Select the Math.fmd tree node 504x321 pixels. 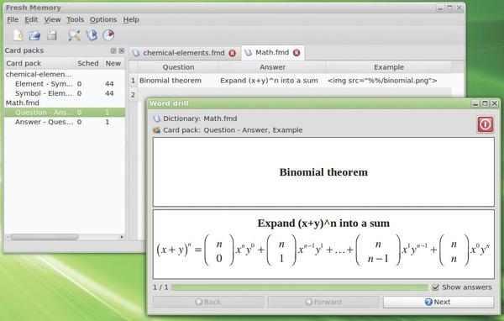22,103
